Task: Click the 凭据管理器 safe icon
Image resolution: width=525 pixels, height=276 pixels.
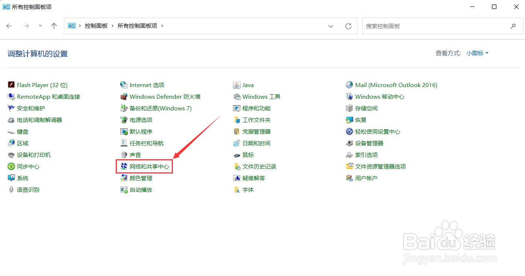Action: point(237,132)
